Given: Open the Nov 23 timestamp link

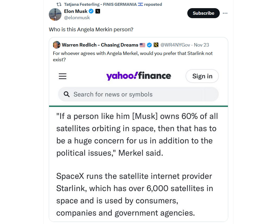Looking at the screenshot, I should coord(201,45).
